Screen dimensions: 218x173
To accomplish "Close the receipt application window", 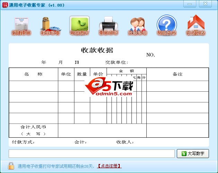I will click(205, 4).
